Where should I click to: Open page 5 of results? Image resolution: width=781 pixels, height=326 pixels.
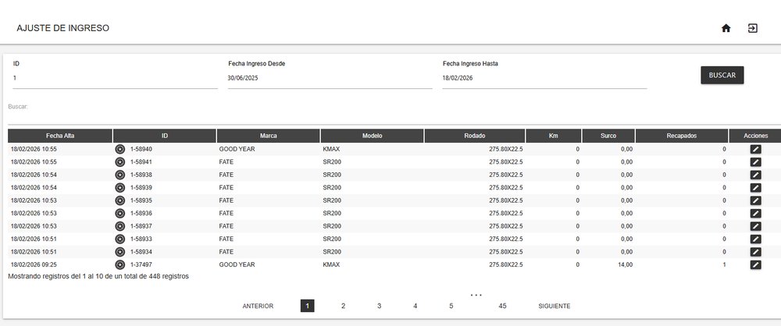[451, 306]
